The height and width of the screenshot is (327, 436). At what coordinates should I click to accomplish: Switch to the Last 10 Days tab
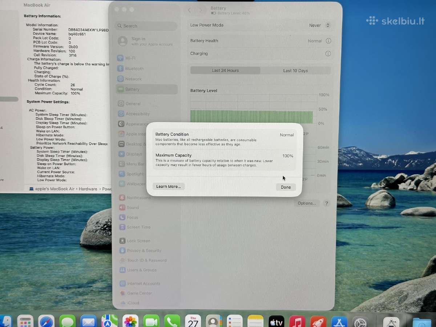(x=295, y=70)
